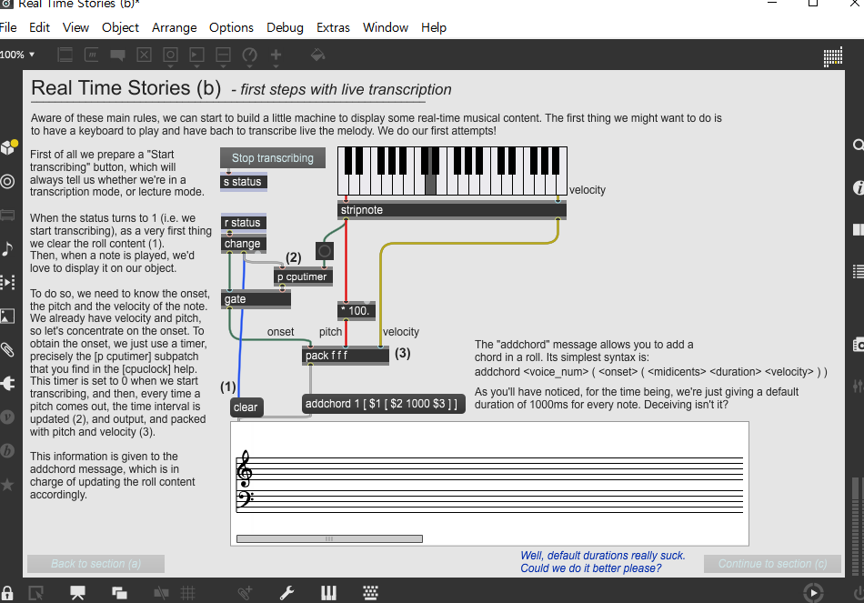This screenshot has width=864, height=603.
Task: Open the package browser cube icon
Action: [8, 147]
